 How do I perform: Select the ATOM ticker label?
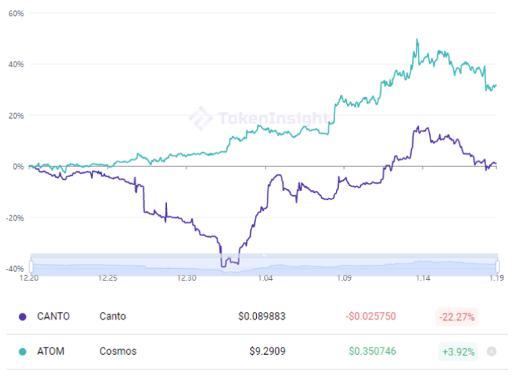pos(51,351)
